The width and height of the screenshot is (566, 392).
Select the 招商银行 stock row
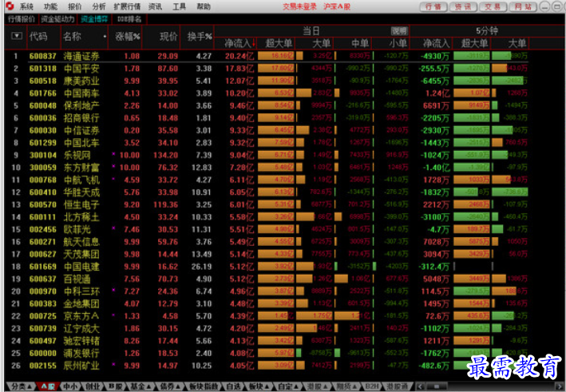[267, 118]
